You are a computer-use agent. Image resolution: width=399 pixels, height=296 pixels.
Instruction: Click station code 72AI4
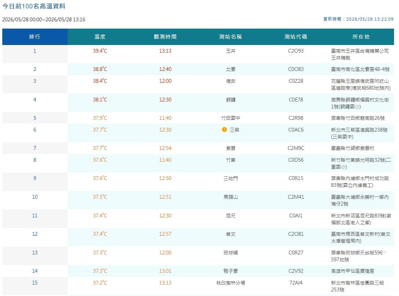pyautogui.click(x=296, y=283)
